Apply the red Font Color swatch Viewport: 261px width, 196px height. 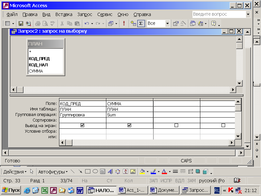[x=164, y=171]
